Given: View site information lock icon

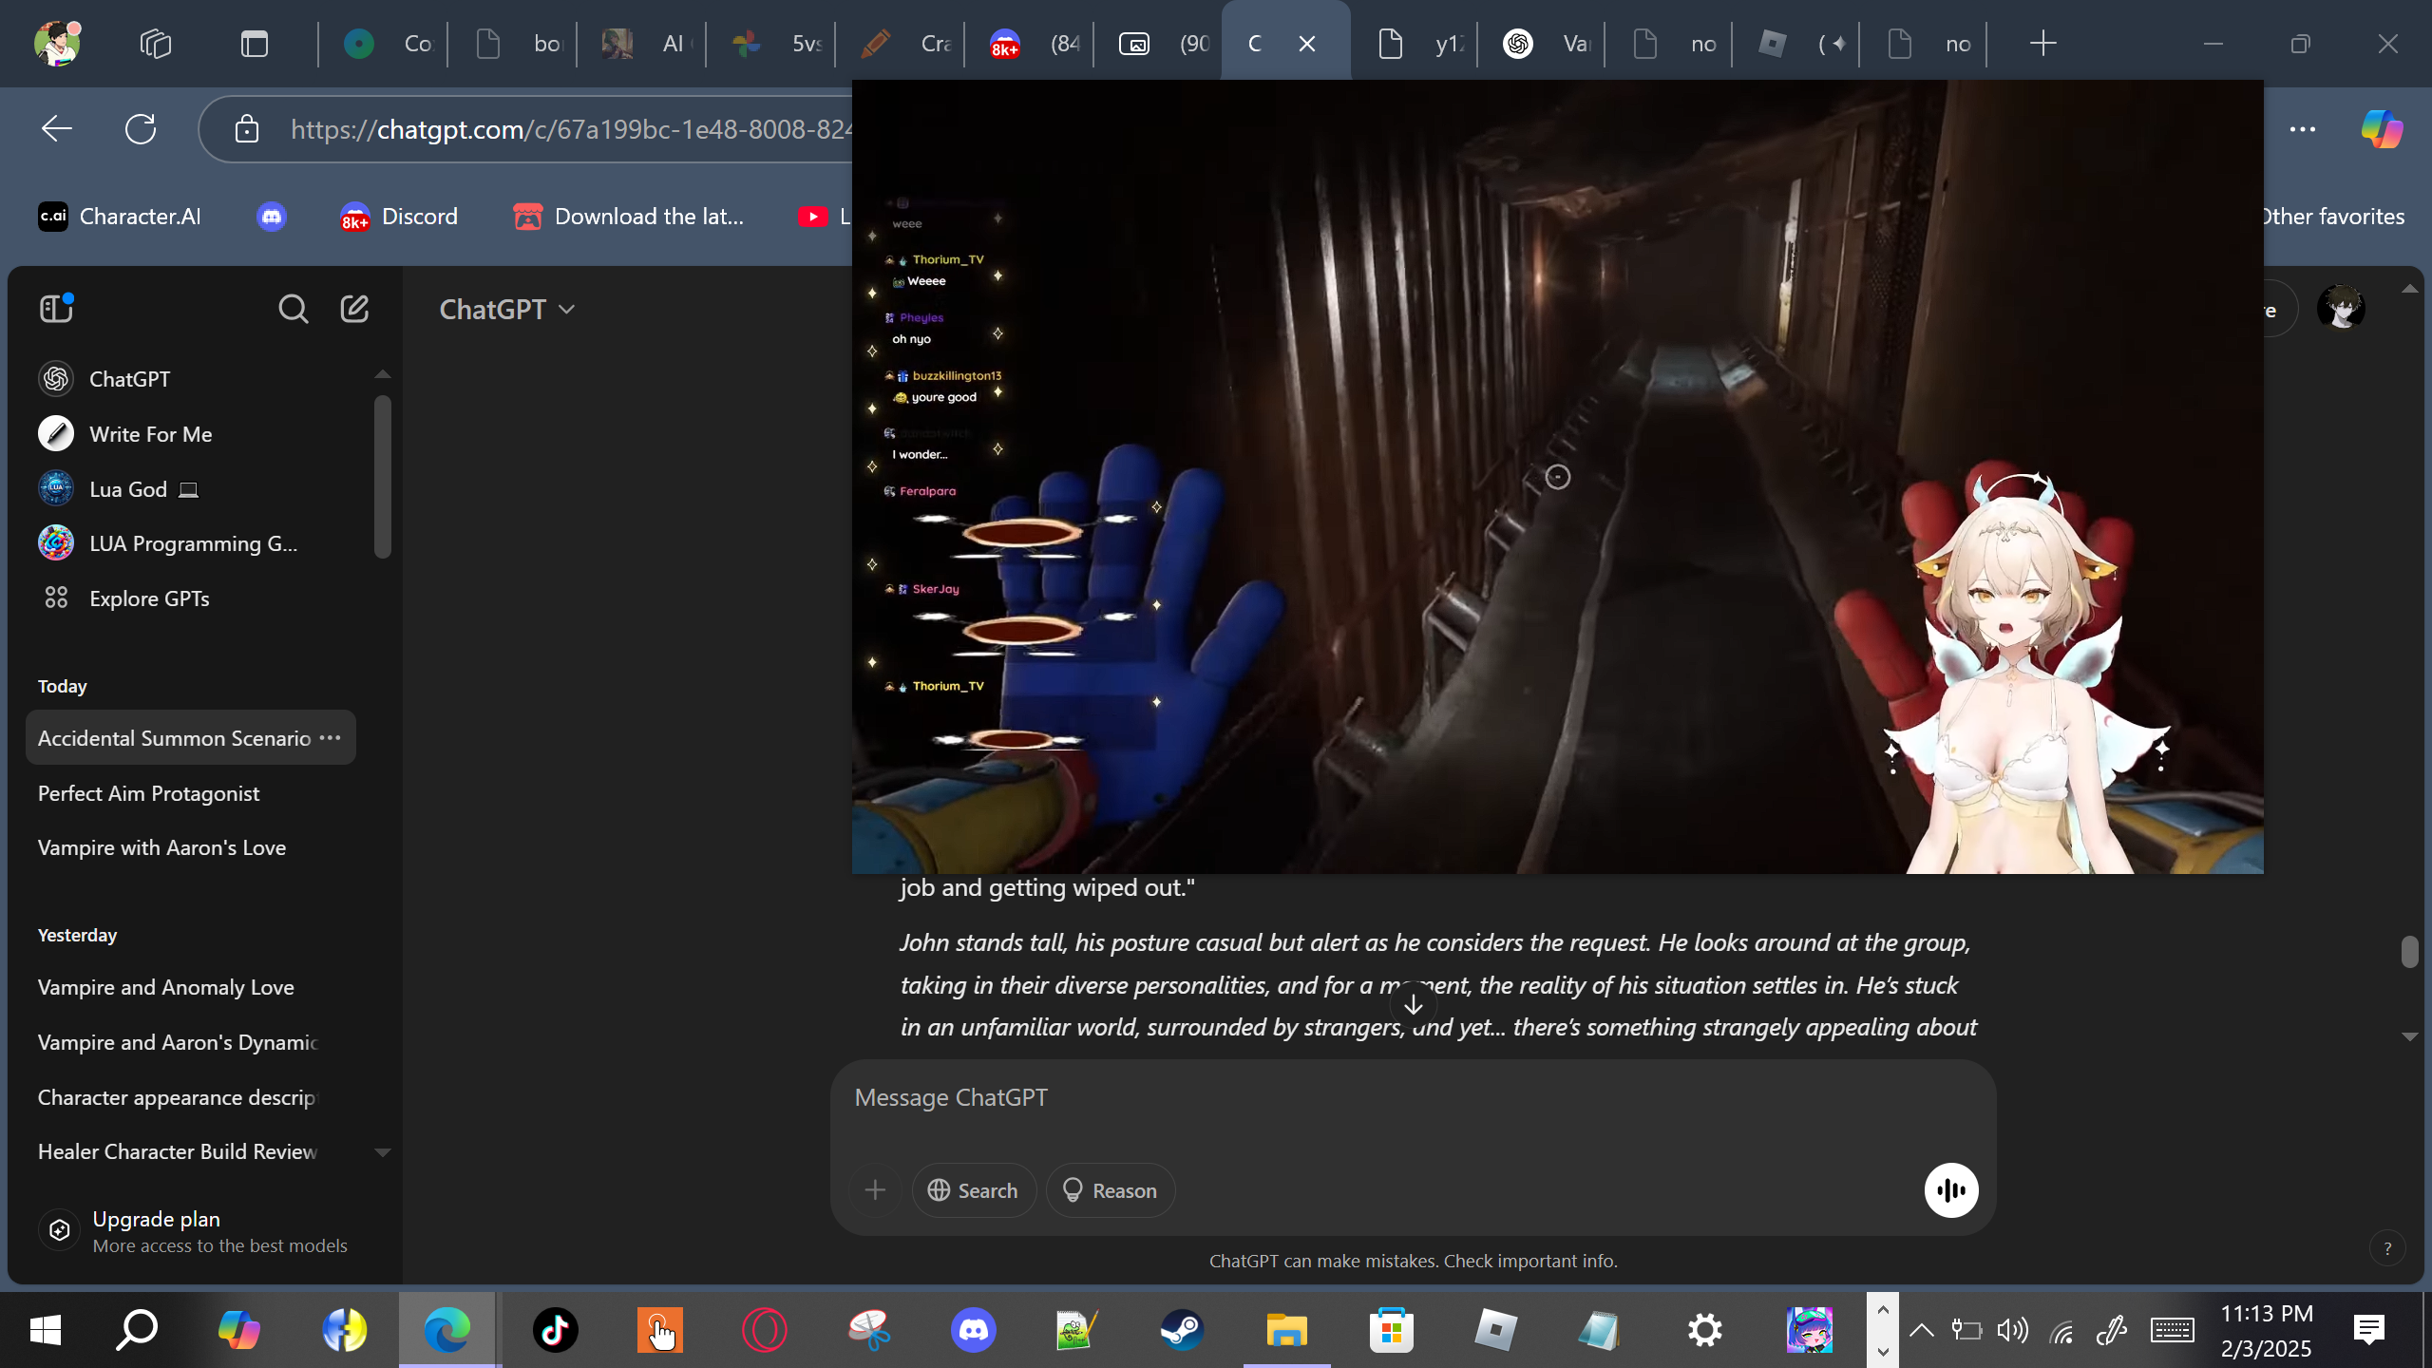Looking at the screenshot, I should pyautogui.click(x=247, y=129).
